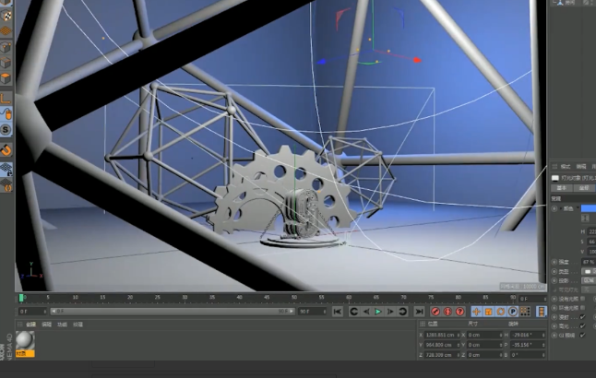Click the red X-axis gizmo handle
596x378 pixels.
coord(417,60)
